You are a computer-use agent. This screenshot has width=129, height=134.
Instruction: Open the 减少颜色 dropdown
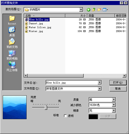coord(114,105)
